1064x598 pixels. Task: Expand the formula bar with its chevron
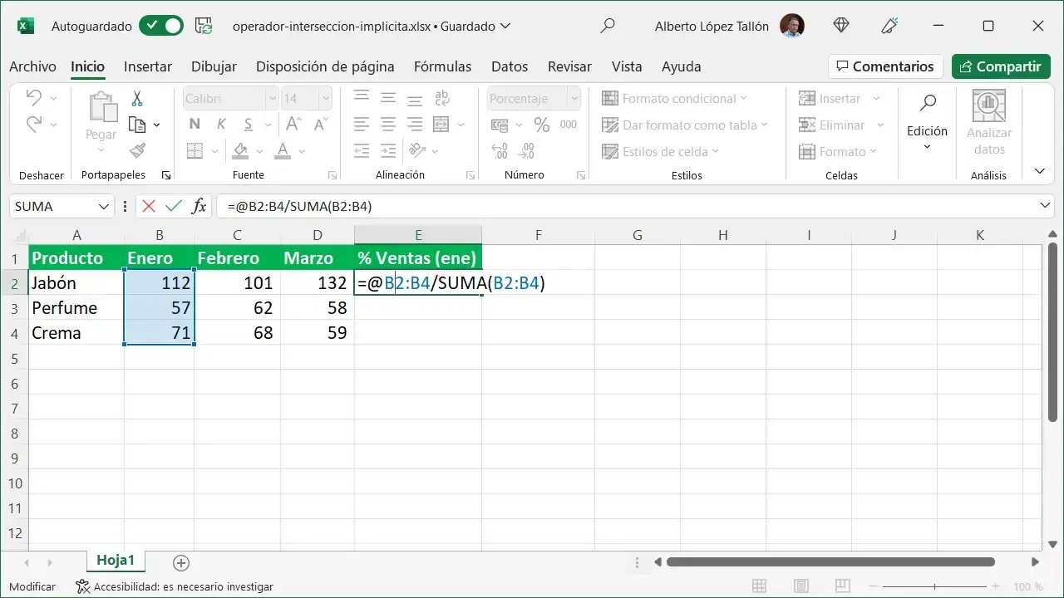click(x=1046, y=205)
